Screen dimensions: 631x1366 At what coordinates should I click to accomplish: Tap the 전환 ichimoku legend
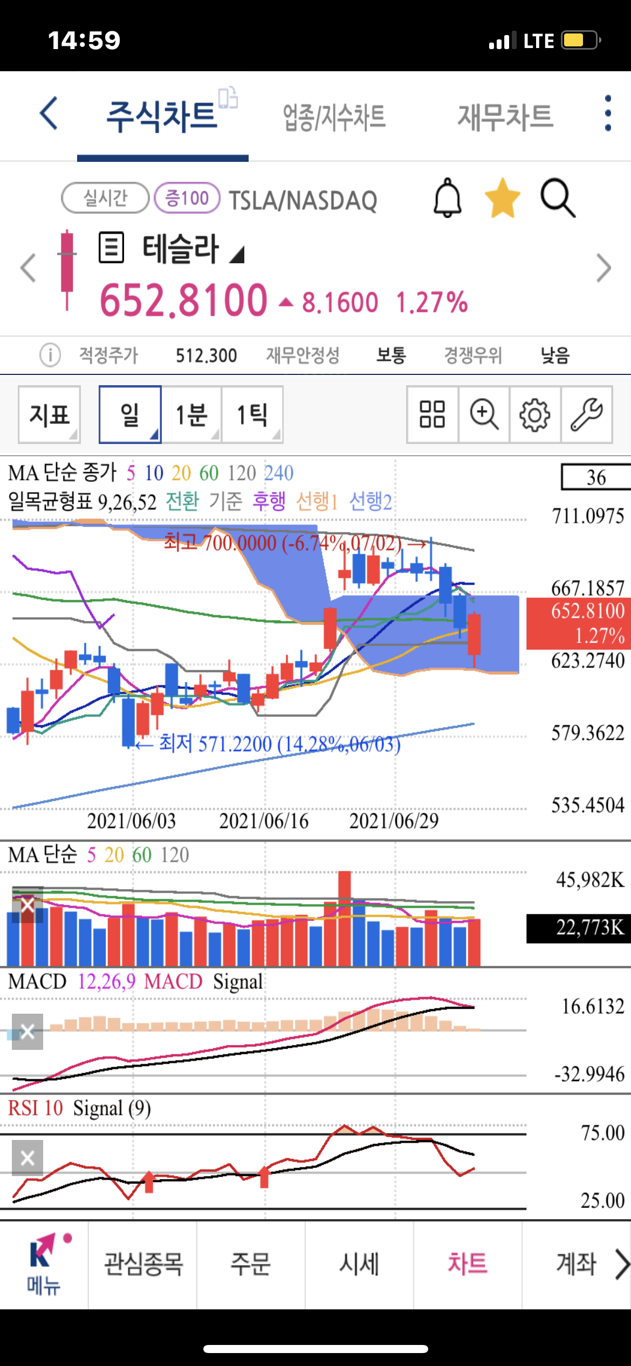pyautogui.click(x=183, y=502)
